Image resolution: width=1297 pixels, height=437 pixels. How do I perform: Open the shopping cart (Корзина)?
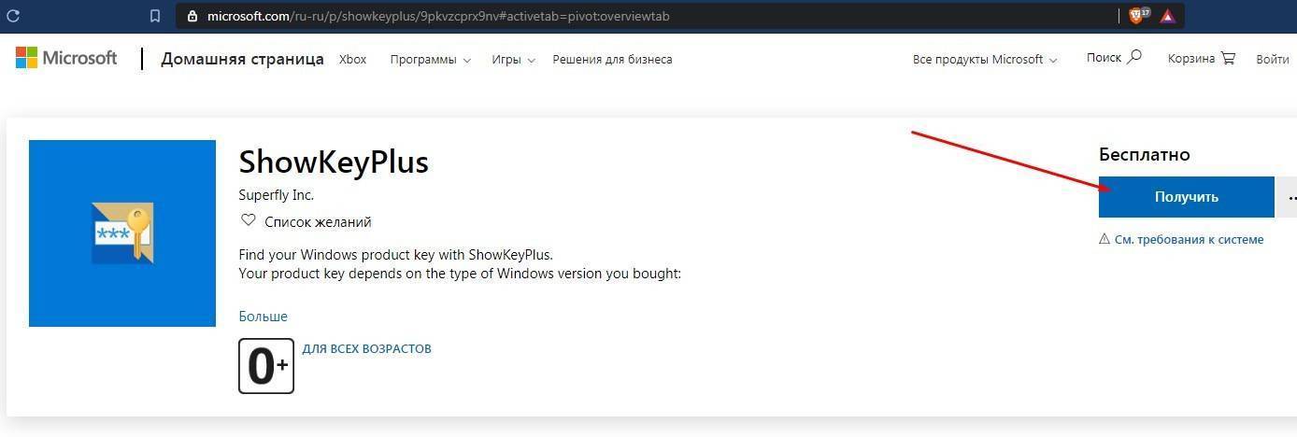pyautogui.click(x=1201, y=59)
